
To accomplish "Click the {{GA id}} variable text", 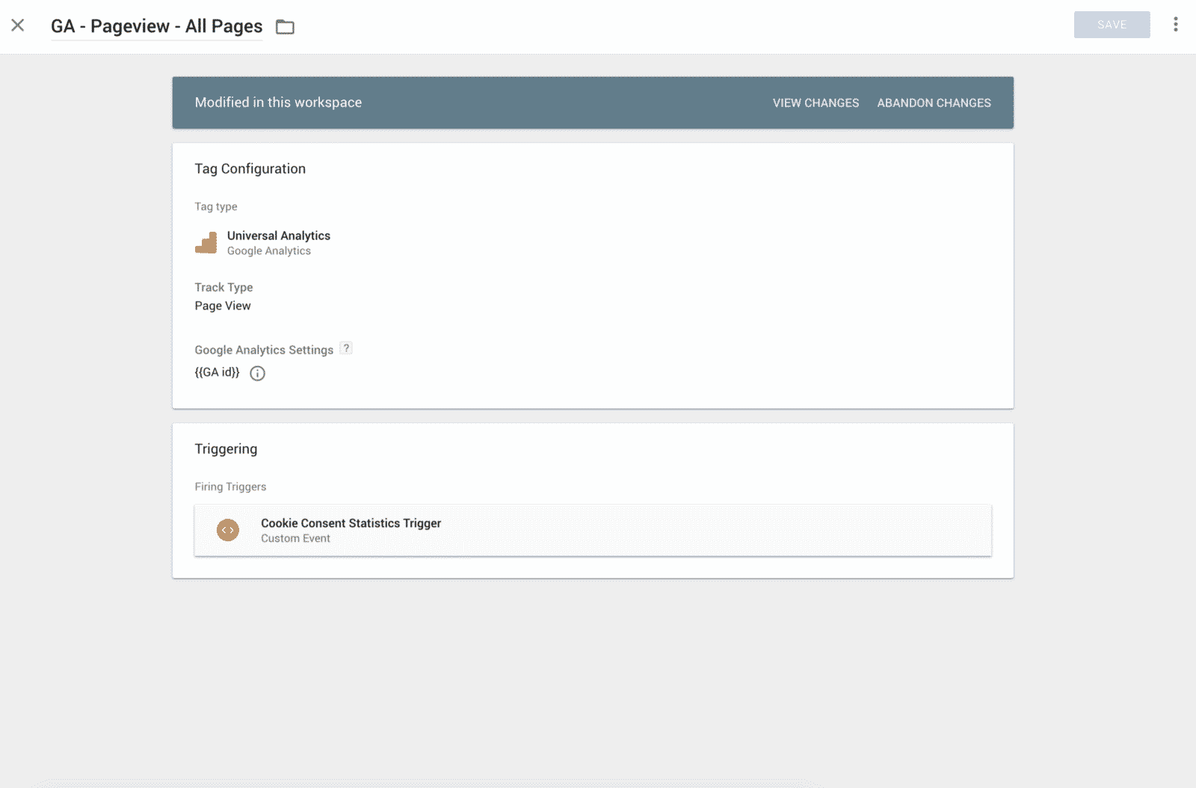I will tap(218, 372).
